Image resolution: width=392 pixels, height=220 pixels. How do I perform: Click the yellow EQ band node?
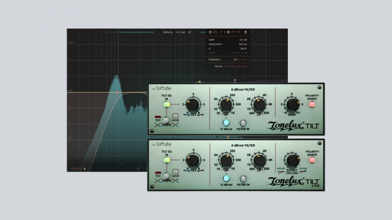[199, 82]
